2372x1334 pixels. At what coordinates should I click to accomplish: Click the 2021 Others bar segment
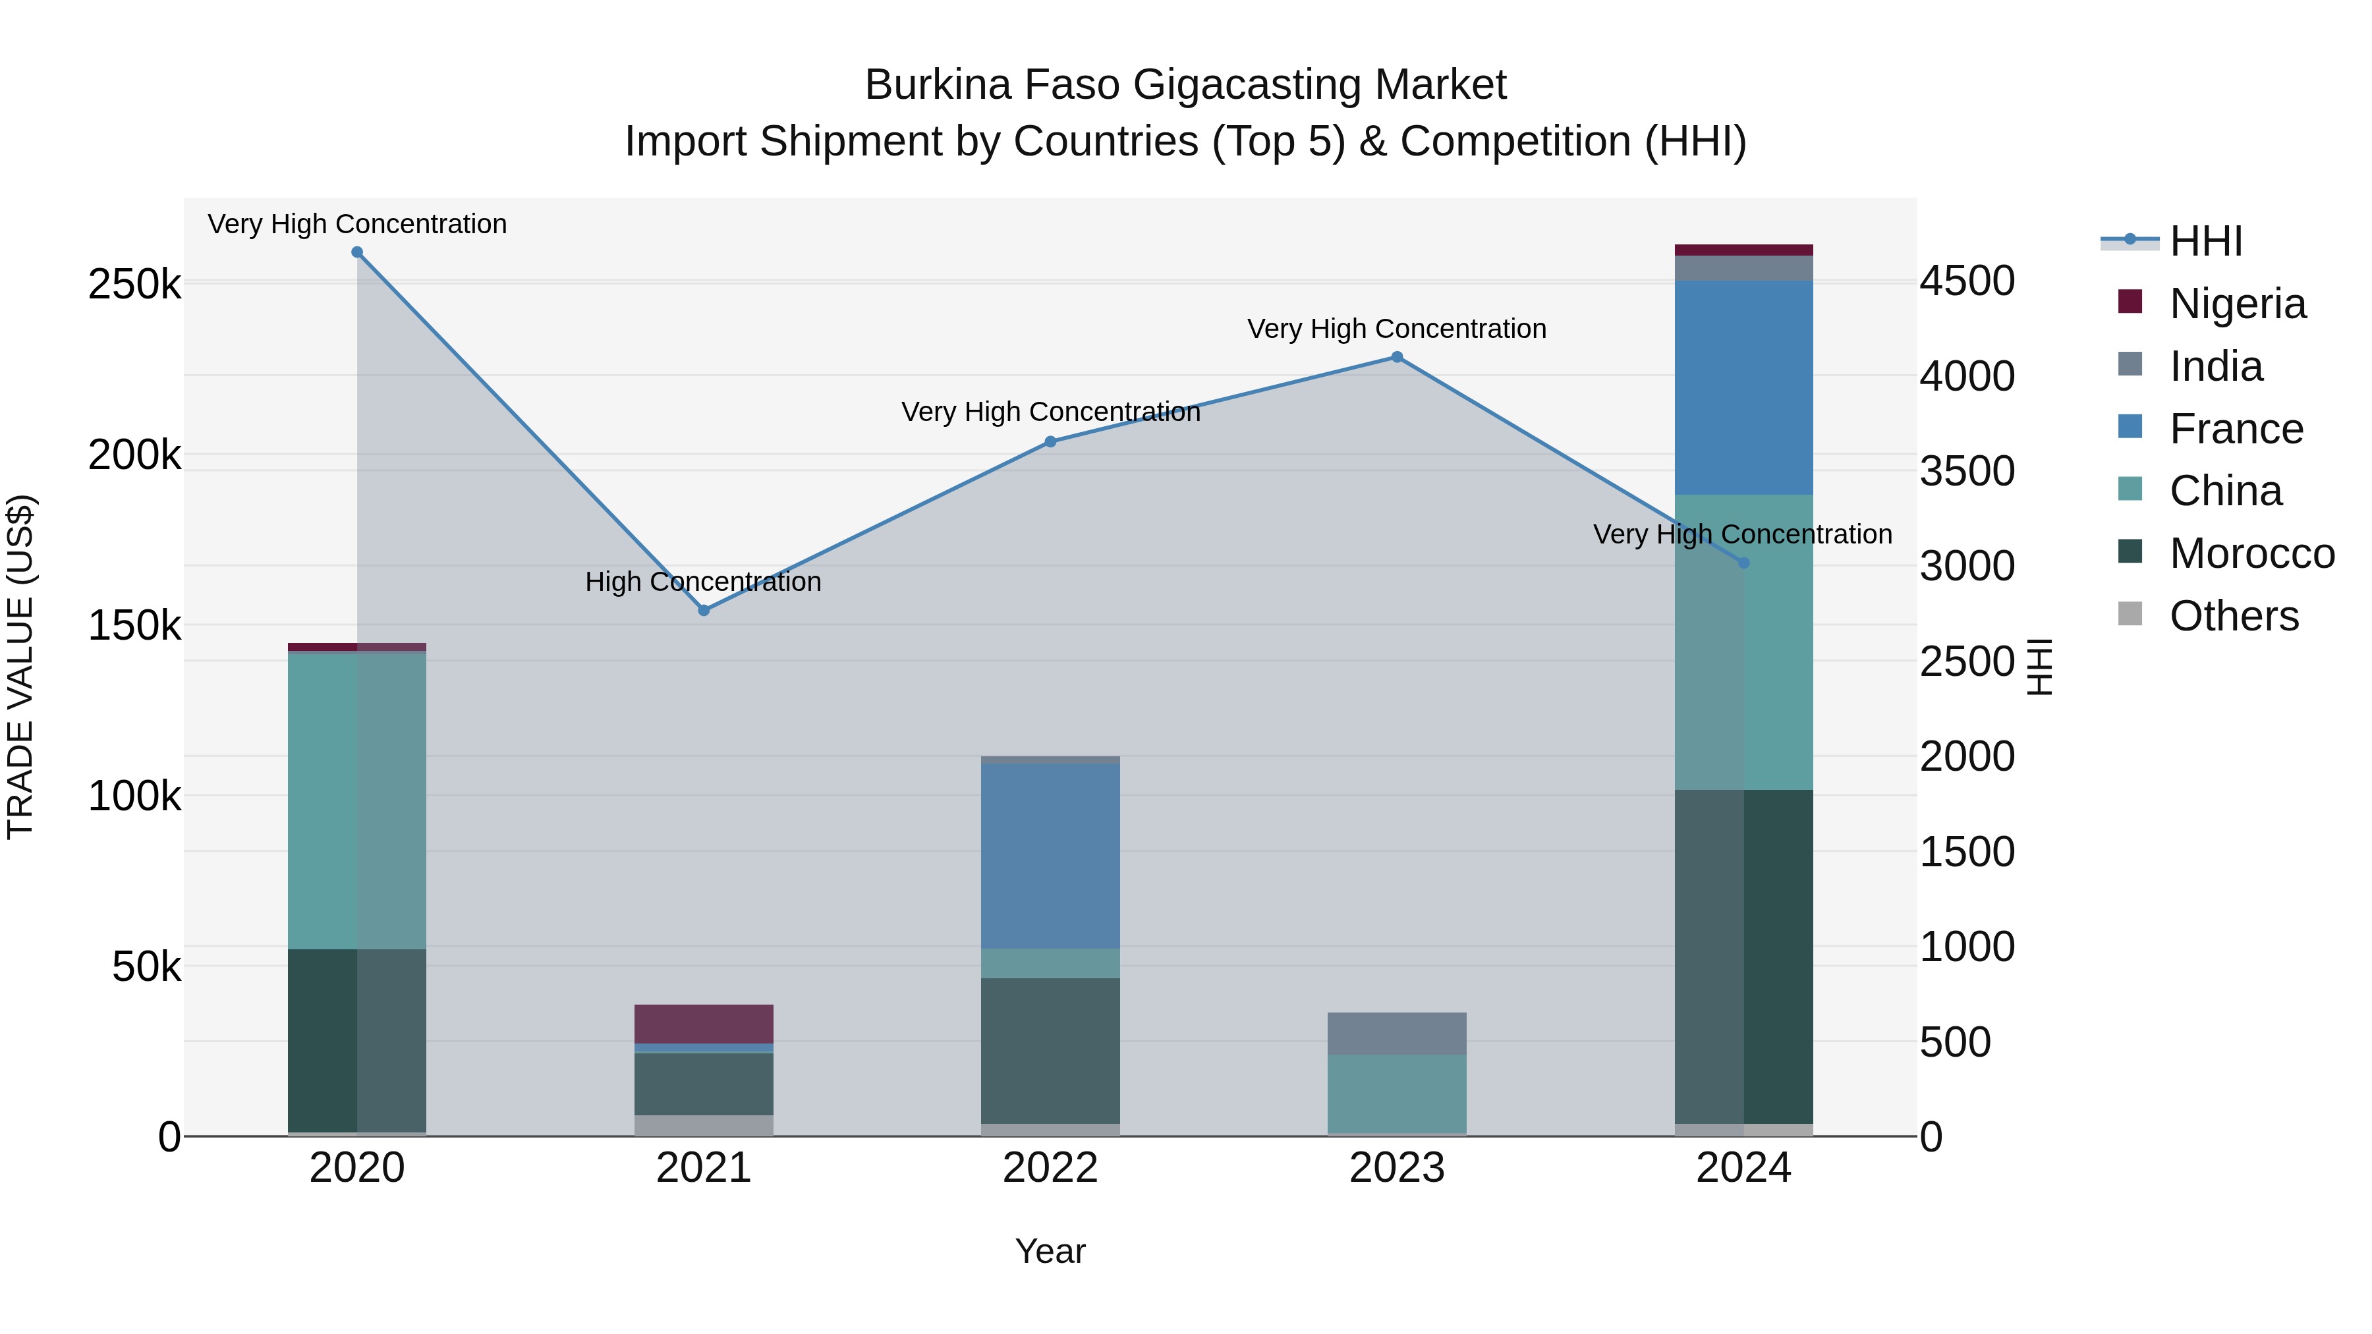coord(704,1126)
